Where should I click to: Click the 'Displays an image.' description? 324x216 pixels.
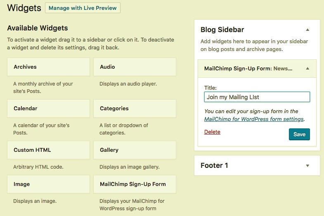[x=35, y=201]
